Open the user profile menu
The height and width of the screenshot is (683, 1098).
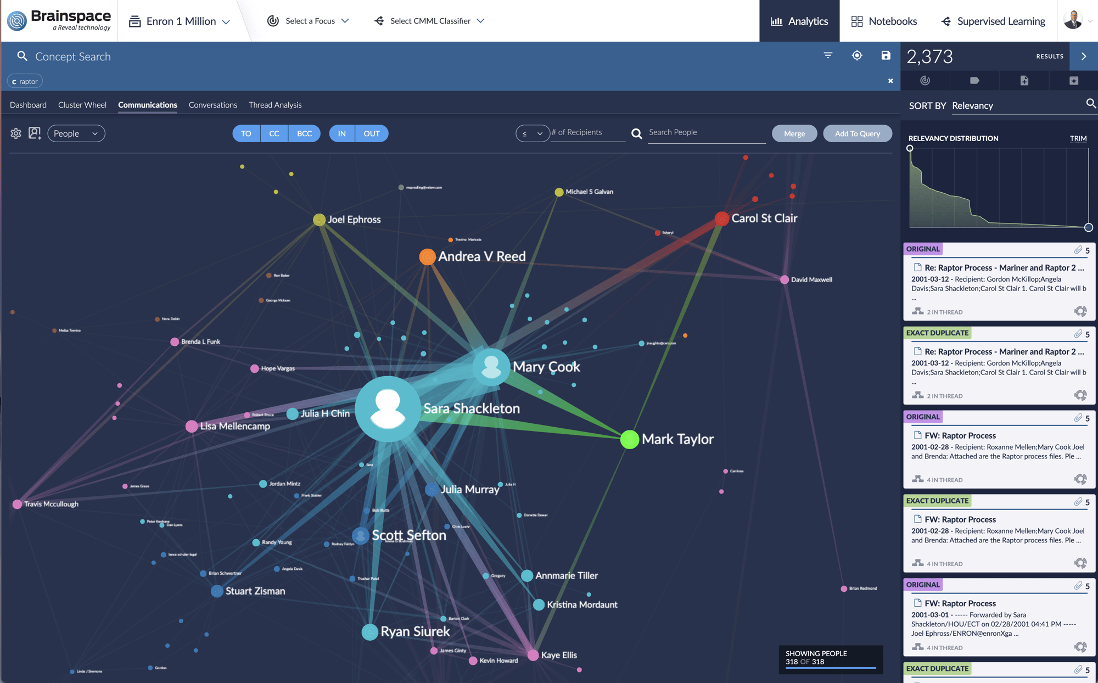[1077, 20]
